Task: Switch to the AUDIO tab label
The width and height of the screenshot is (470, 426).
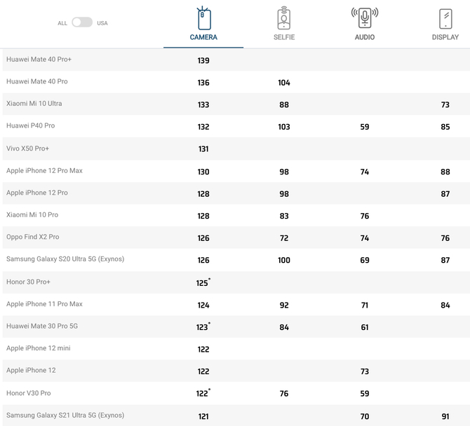Action: coord(365,37)
